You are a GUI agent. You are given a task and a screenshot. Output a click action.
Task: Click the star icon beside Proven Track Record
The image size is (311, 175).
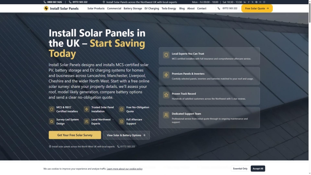[x=166, y=95]
